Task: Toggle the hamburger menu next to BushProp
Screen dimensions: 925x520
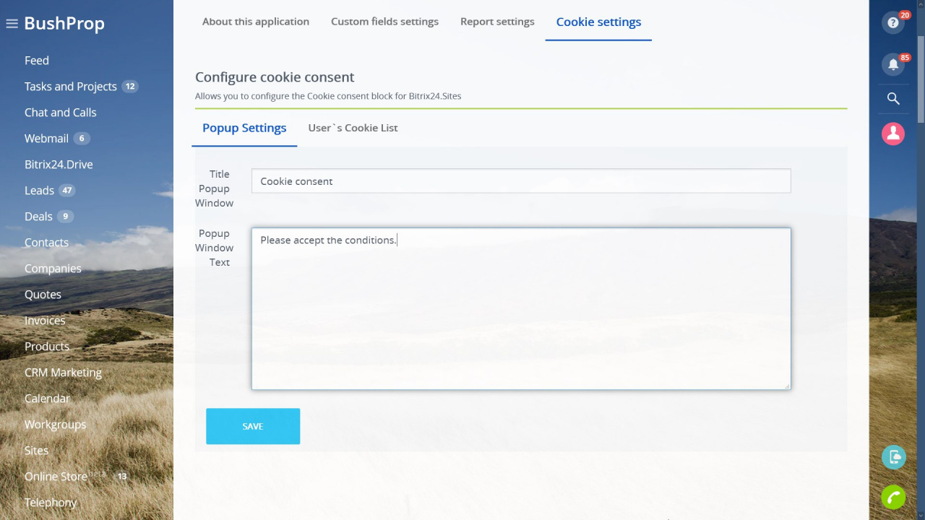Action: [12, 24]
